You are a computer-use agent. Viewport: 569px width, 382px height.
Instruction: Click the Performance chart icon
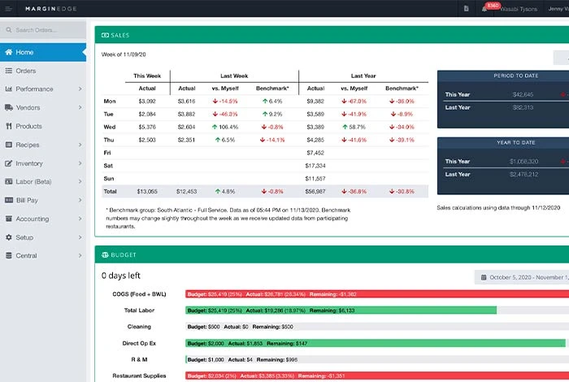(x=9, y=89)
